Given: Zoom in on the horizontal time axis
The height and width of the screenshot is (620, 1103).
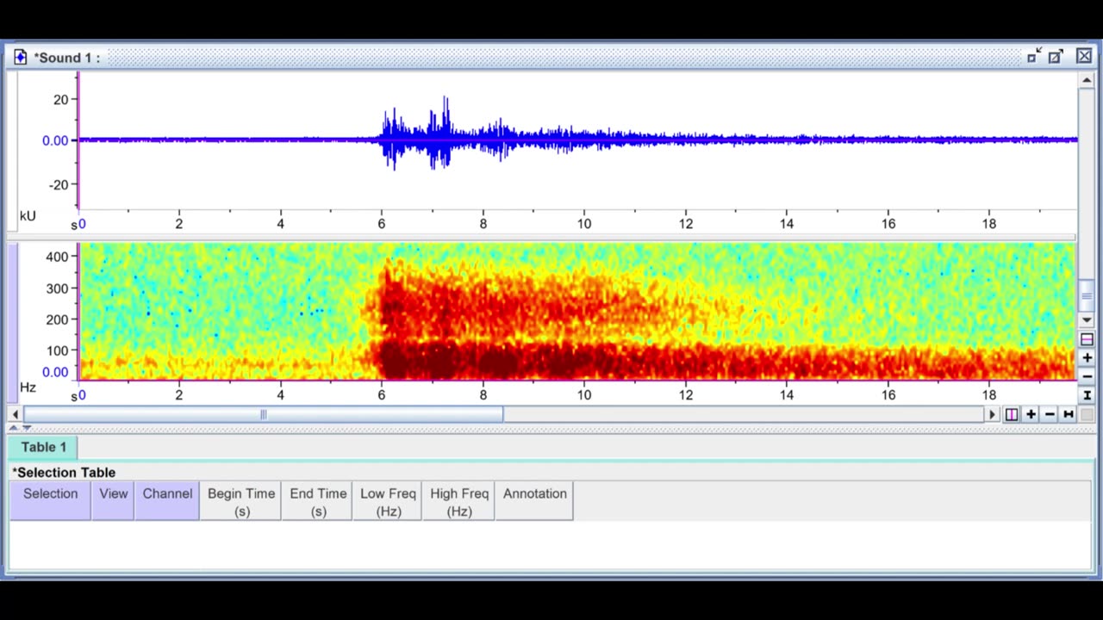Looking at the screenshot, I should pyautogui.click(x=1031, y=414).
